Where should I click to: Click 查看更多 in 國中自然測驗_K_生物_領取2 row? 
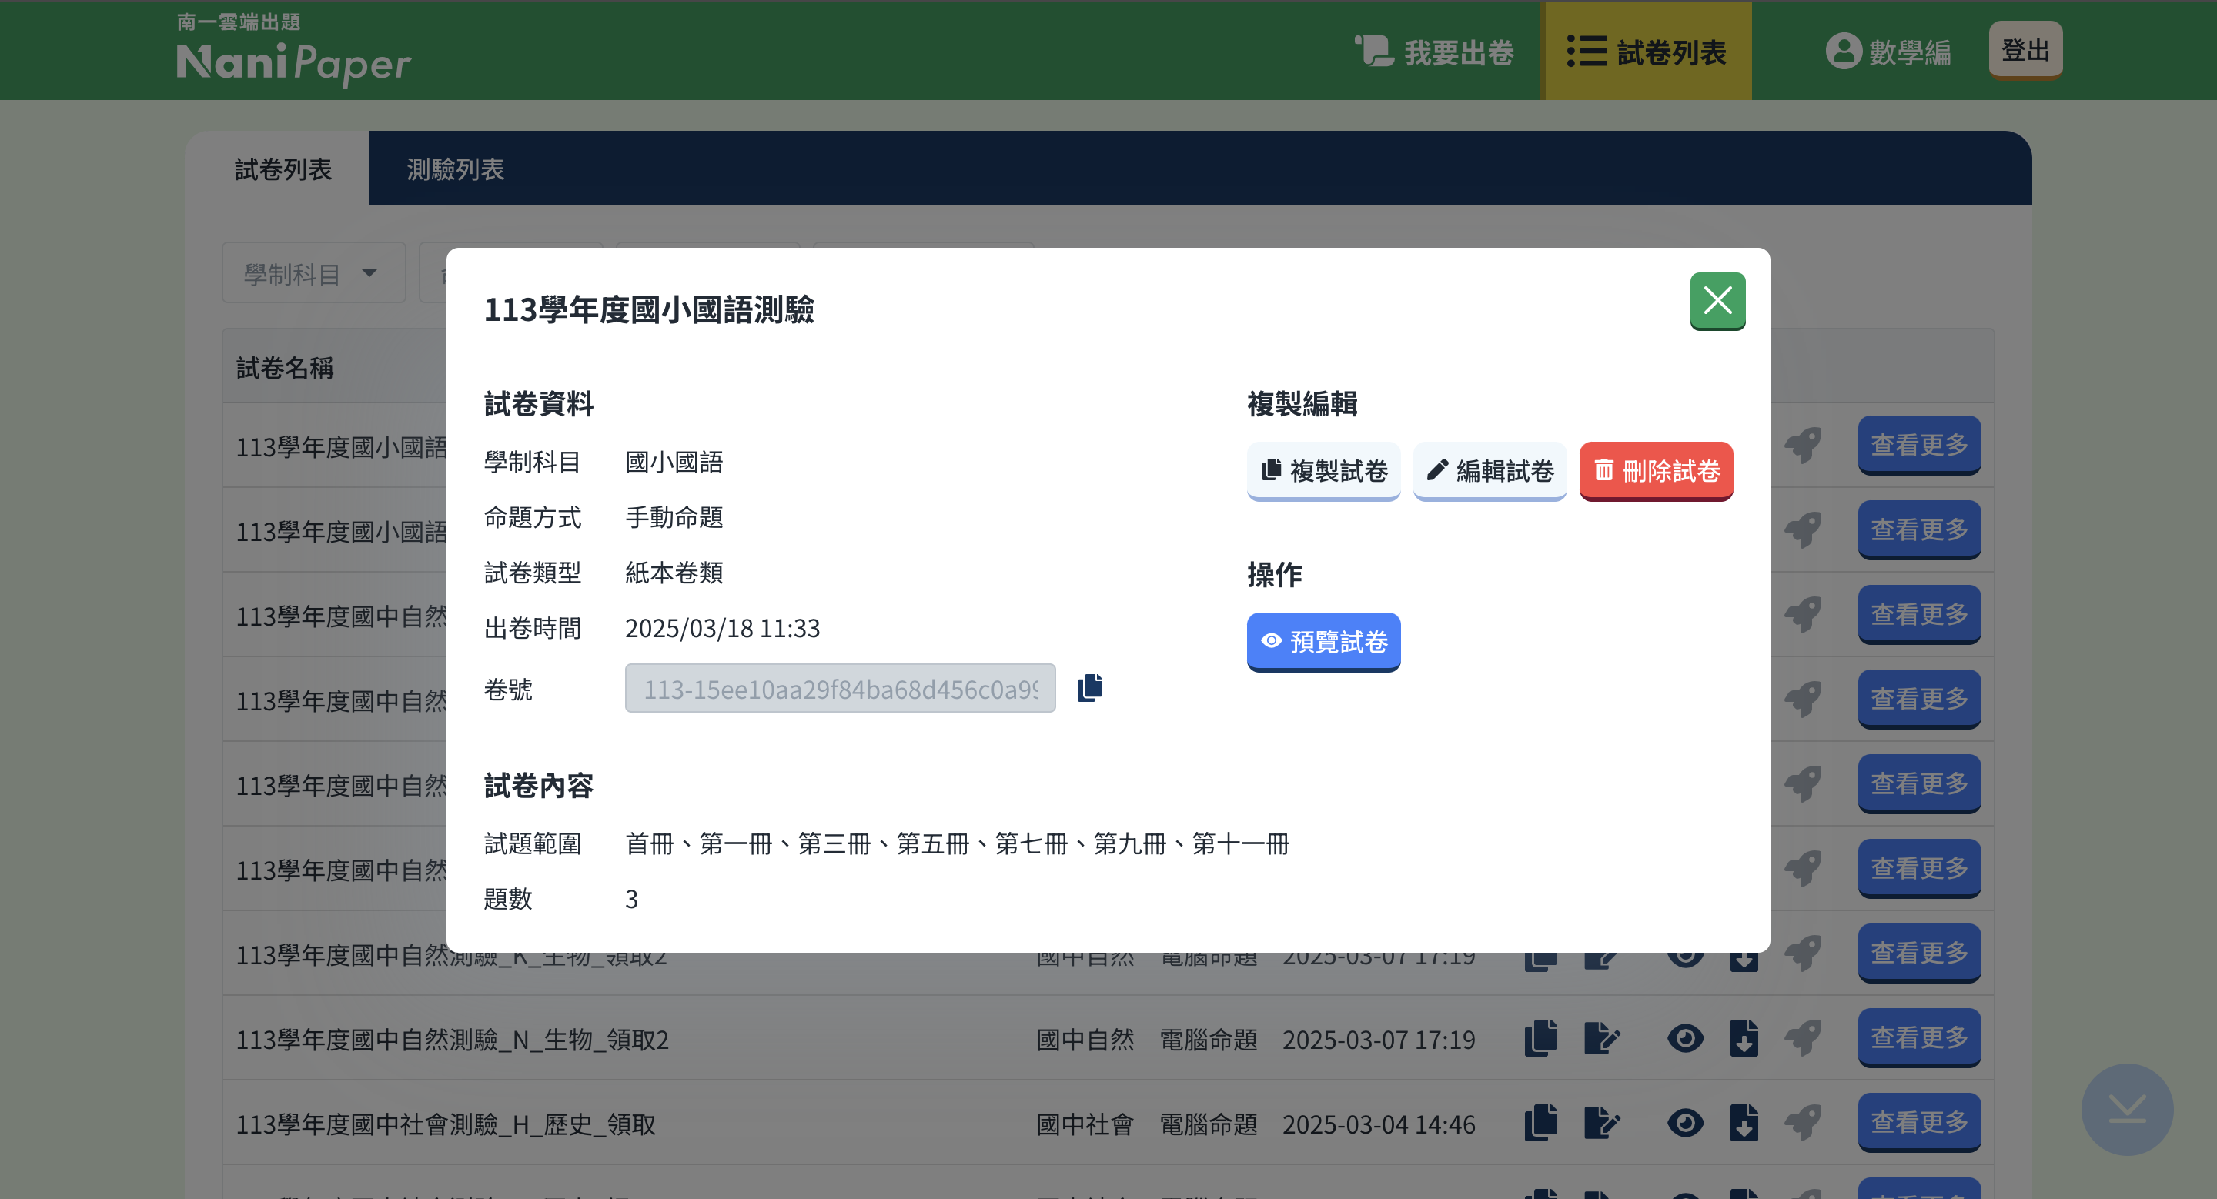[1919, 953]
